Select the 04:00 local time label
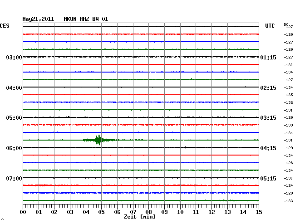 pyautogui.click(x=14, y=88)
